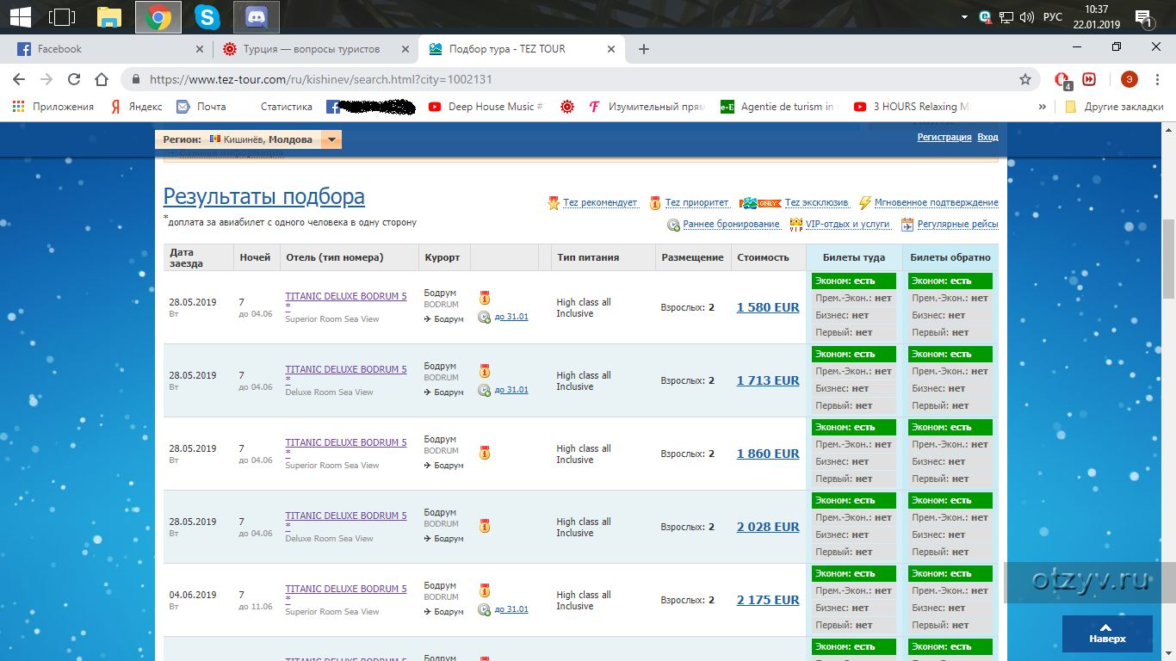Click priority medal in the 2 028 EUR row
The image size is (1176, 661).
[x=484, y=525]
